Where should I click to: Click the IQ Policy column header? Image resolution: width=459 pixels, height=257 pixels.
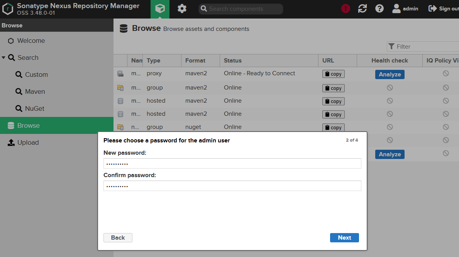click(441, 61)
